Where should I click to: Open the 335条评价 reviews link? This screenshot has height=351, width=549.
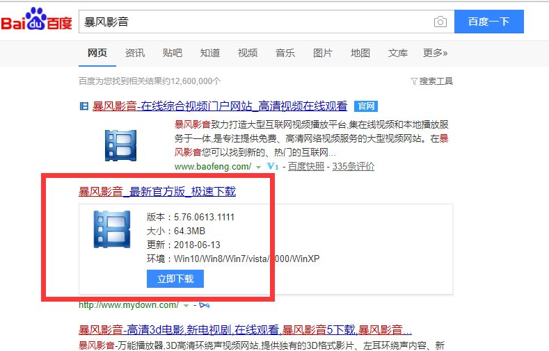tap(353, 167)
